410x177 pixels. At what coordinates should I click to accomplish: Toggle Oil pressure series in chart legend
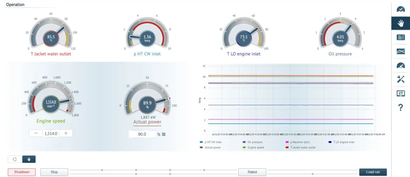pos(253,142)
